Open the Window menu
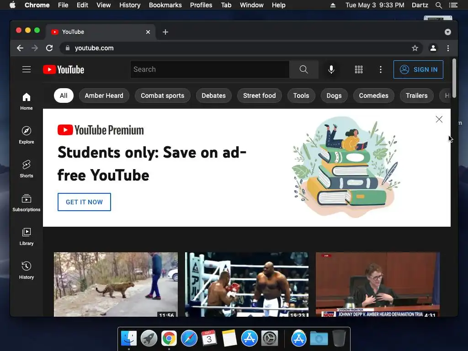Screen dimensions: 468x351 coord(252,5)
